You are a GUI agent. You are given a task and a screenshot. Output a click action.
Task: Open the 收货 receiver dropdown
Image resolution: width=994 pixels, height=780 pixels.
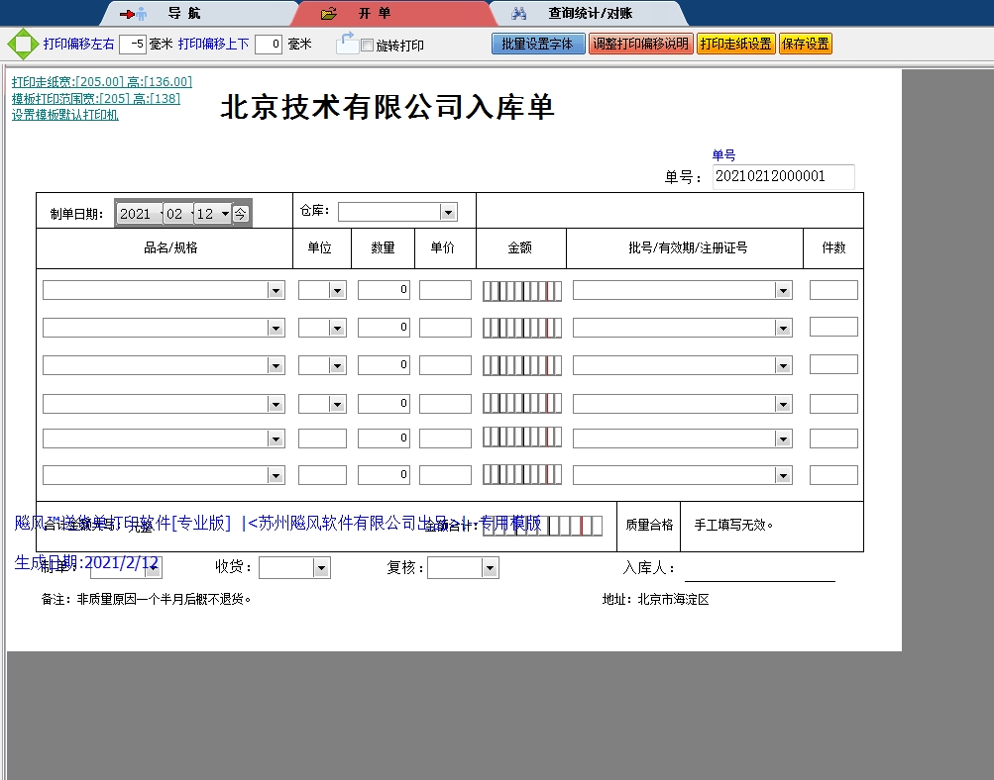[x=320, y=567]
